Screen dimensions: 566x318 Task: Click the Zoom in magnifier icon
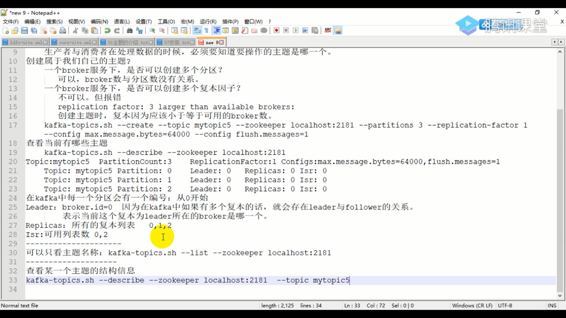(152, 31)
